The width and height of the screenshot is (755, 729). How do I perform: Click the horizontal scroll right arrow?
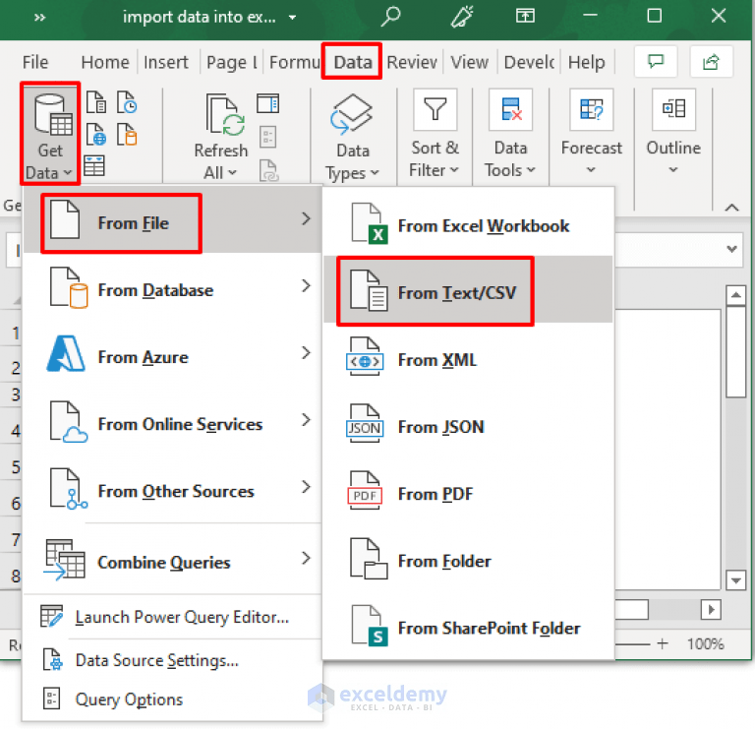711,610
